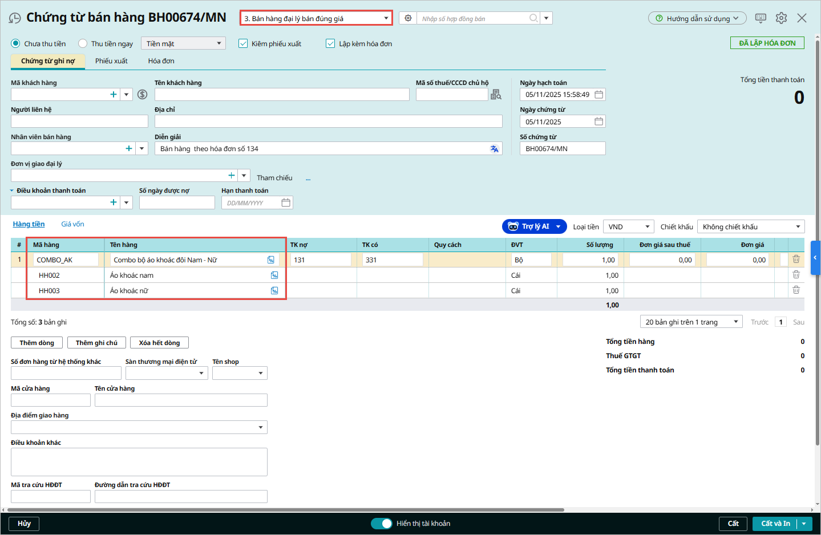This screenshot has width=821, height=535.
Task: Open the Loại tiền VND dropdown
Action: point(629,227)
